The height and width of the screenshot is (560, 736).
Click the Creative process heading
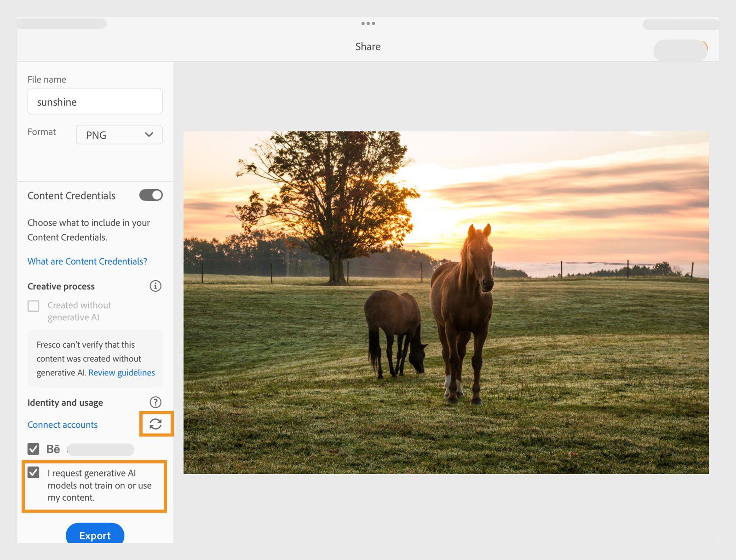(61, 287)
